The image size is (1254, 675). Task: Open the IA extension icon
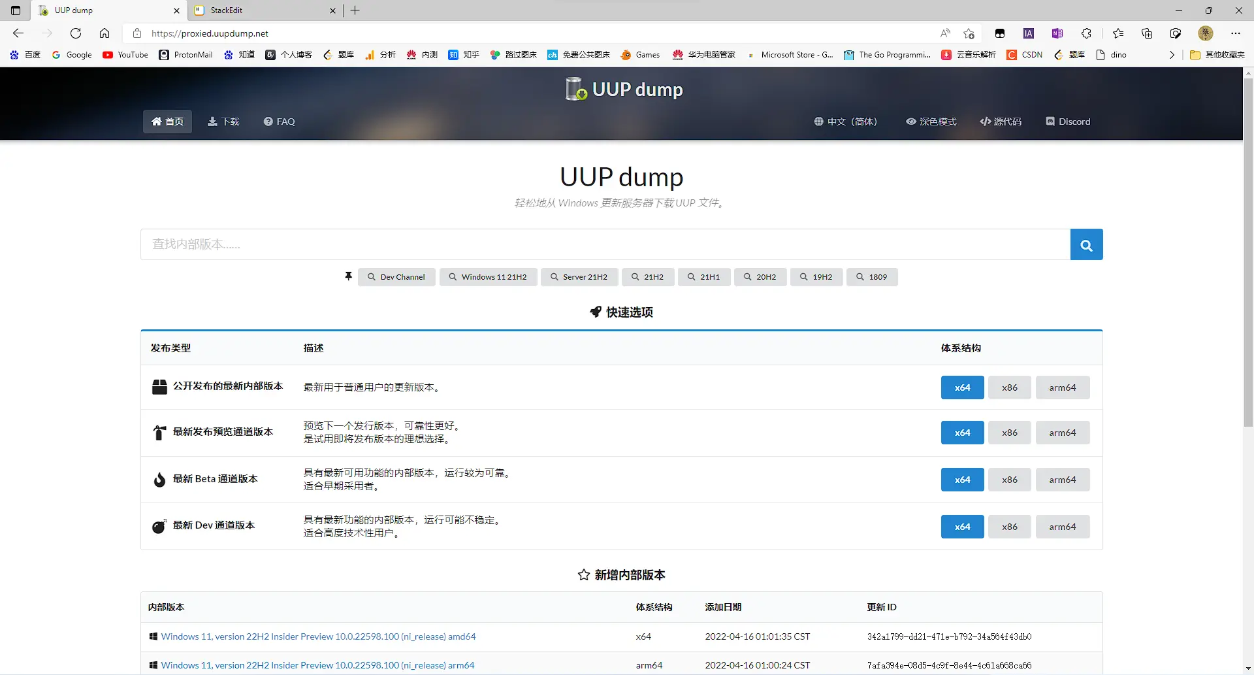(1029, 33)
